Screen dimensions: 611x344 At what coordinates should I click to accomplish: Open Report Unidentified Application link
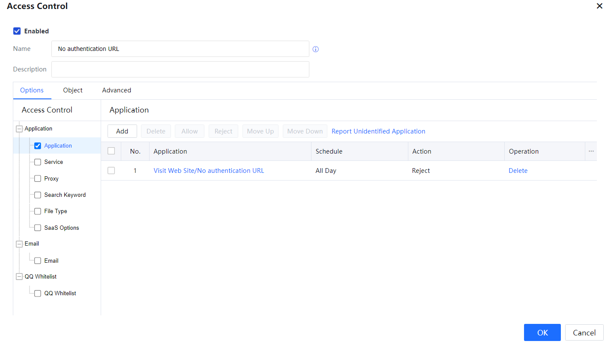[378, 131]
